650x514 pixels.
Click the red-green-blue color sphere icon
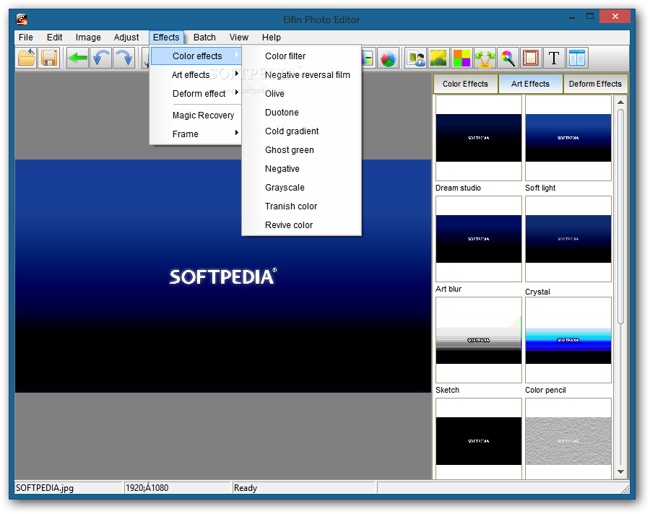click(388, 58)
